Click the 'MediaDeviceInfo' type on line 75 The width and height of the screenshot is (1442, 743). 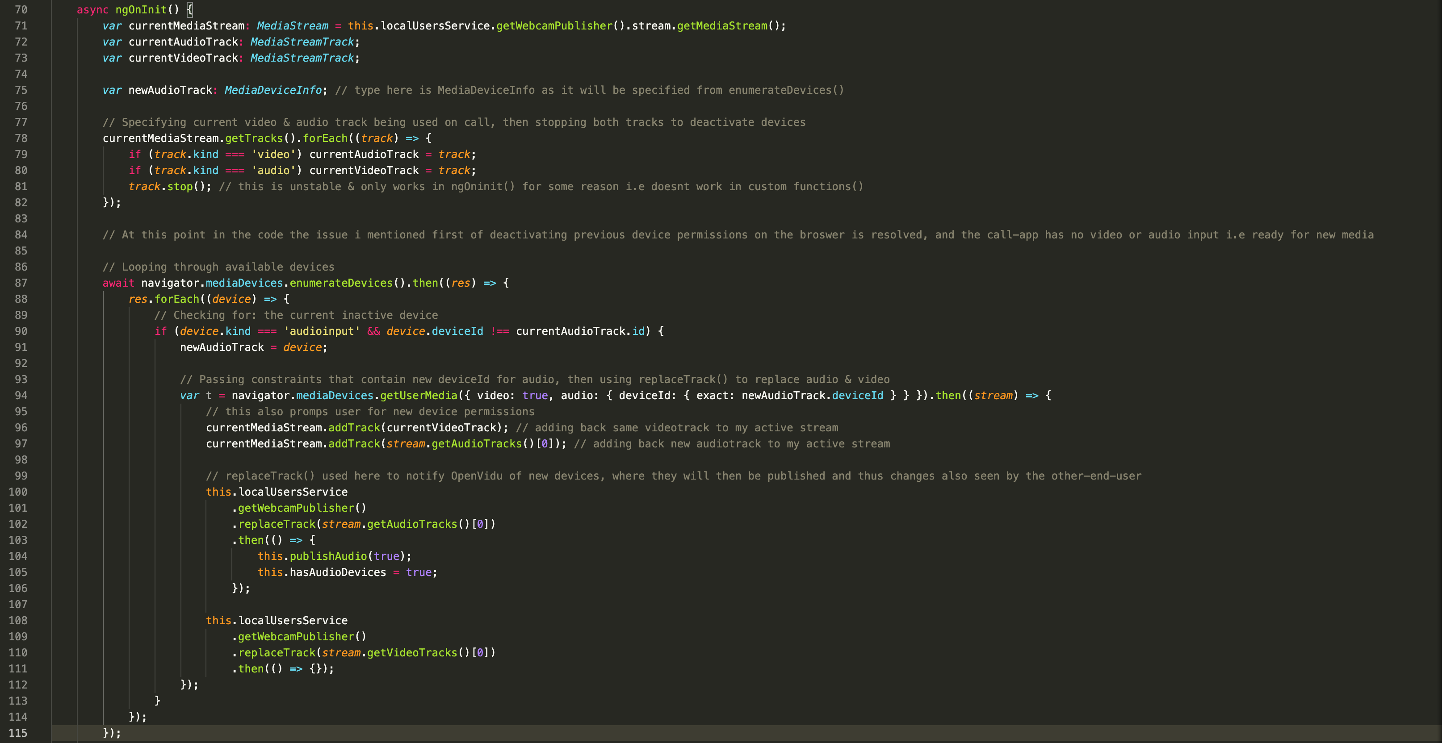[x=273, y=90]
